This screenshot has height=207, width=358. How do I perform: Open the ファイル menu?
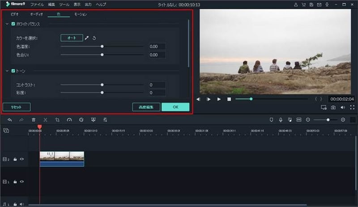coord(38,4)
